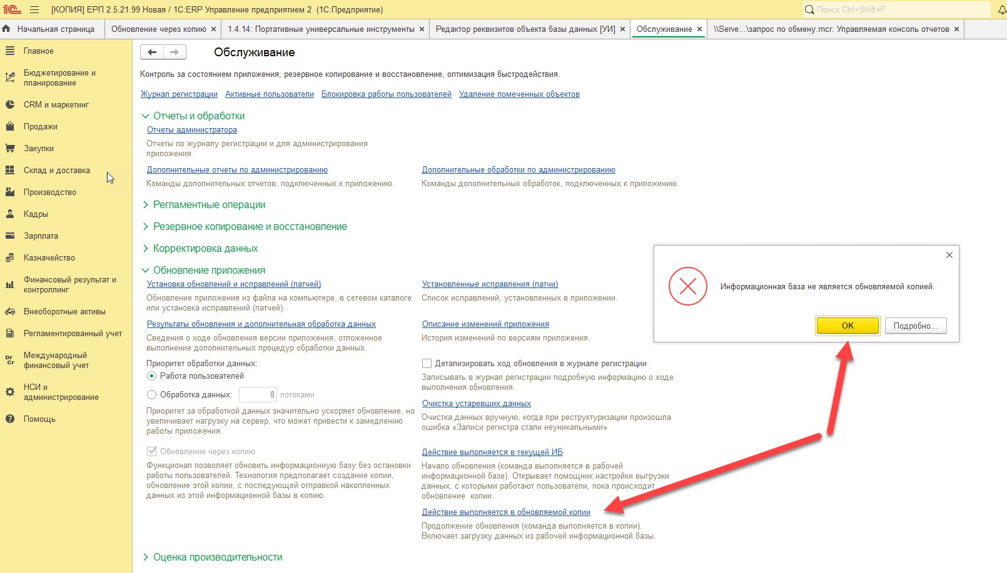The height and width of the screenshot is (573, 1007).
Task: Click the Финансовый результат chart icon
Action: pos(10,284)
